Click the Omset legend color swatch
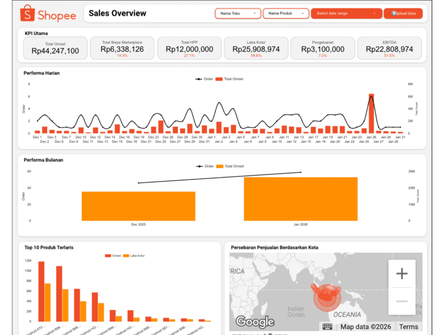Viewport: 447px width, 335px height. pos(108,256)
